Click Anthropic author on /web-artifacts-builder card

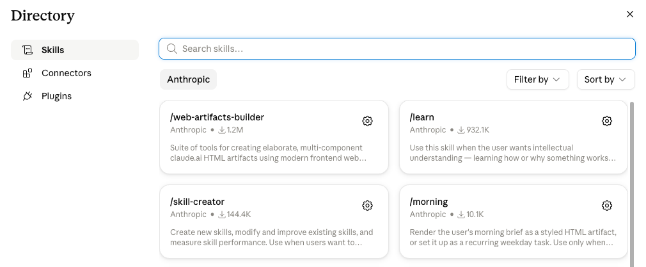tap(188, 130)
